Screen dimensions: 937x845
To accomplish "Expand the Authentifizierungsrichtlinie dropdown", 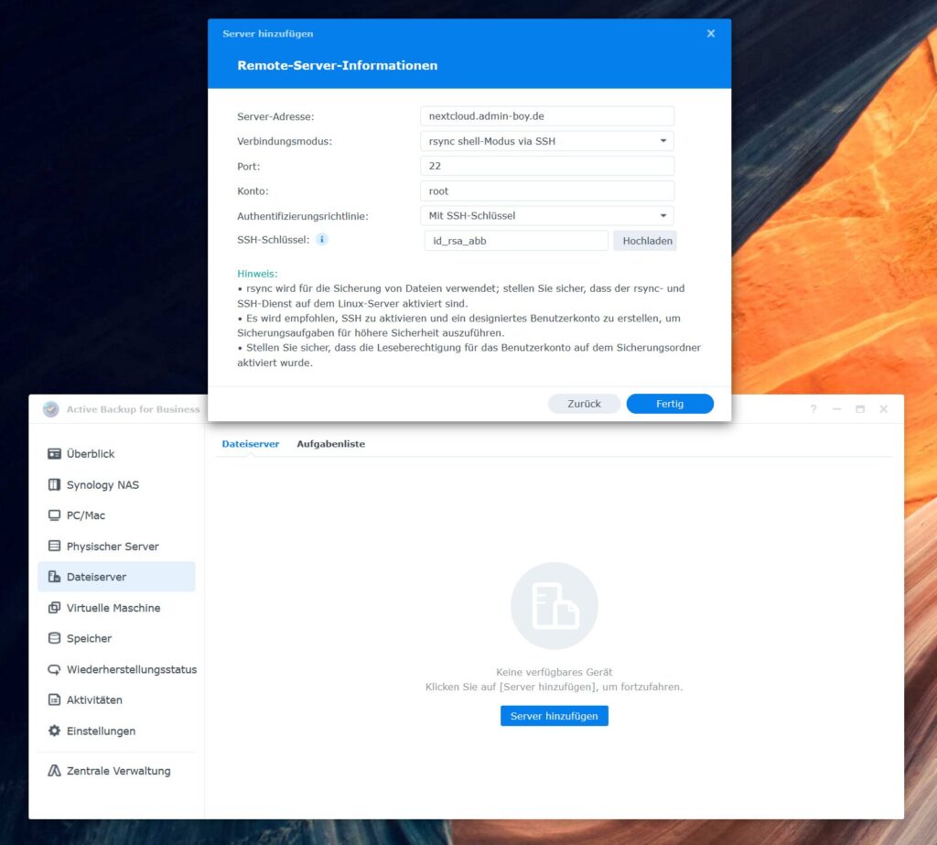I will click(x=546, y=216).
